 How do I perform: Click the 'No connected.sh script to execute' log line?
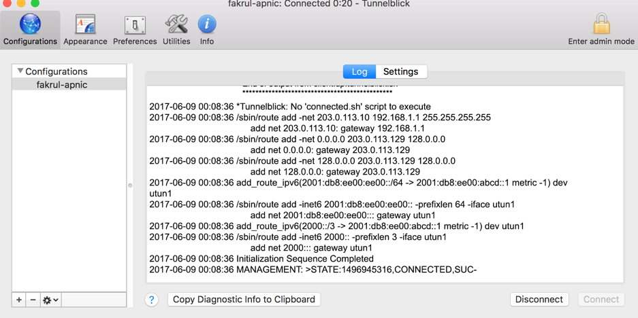tap(289, 107)
